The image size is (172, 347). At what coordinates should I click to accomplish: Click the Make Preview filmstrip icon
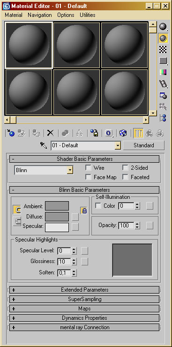click(163, 83)
